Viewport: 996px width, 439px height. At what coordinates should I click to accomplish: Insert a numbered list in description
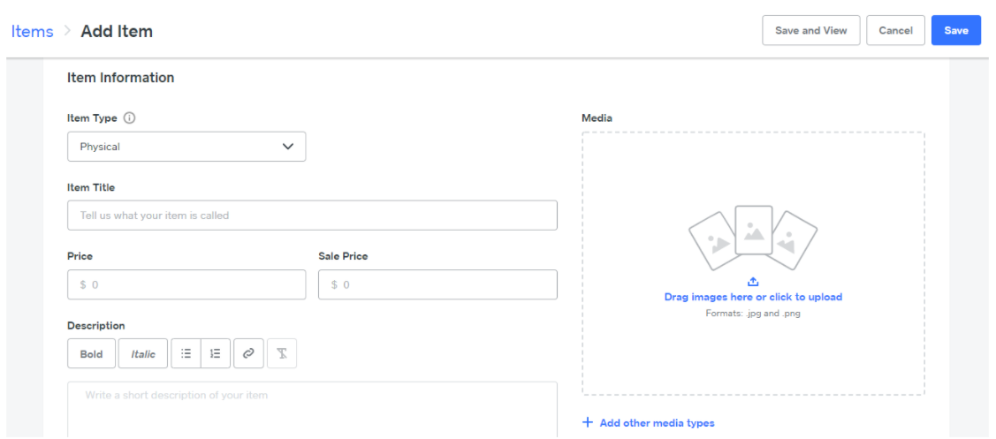click(x=216, y=354)
